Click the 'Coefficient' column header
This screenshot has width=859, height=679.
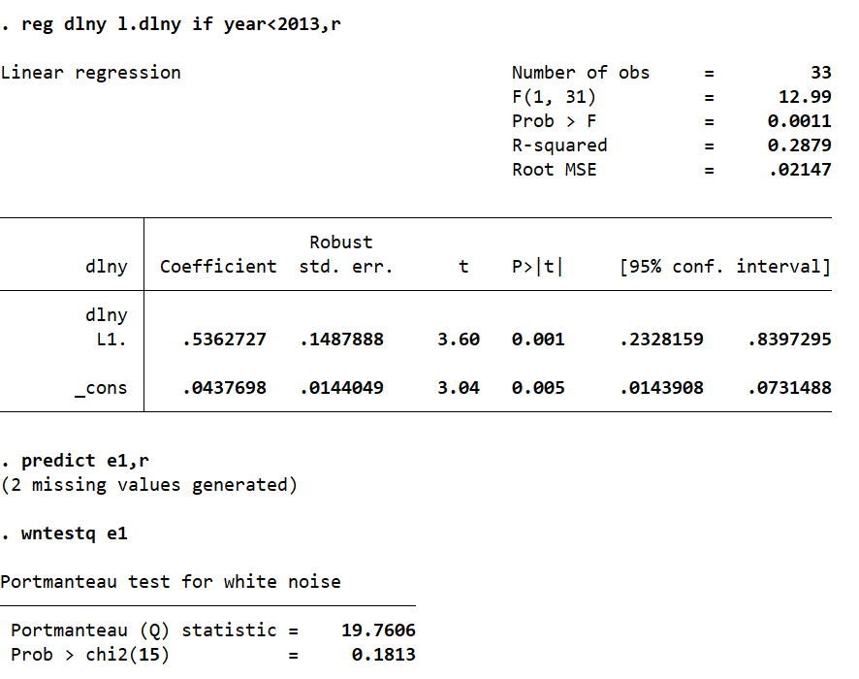218,267
